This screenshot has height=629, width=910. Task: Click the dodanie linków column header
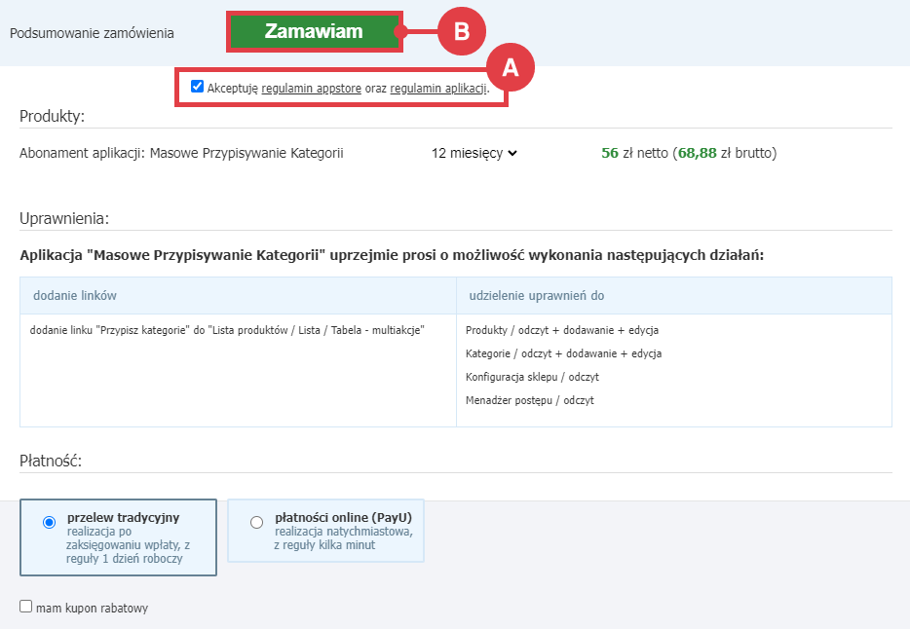click(x=75, y=295)
